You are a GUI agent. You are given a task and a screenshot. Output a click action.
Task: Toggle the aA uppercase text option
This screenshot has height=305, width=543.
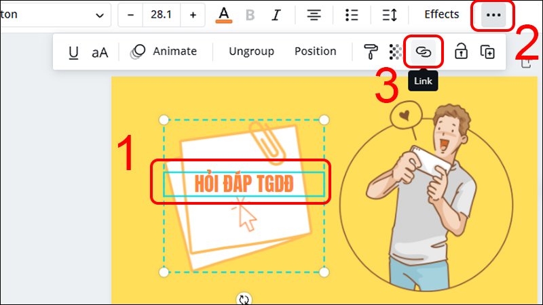100,52
